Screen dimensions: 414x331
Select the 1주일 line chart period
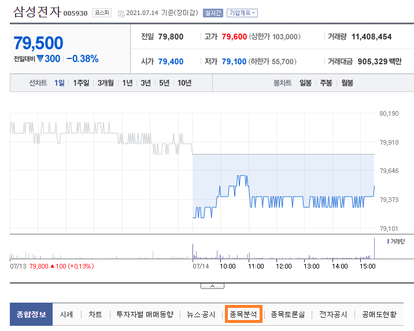click(81, 83)
